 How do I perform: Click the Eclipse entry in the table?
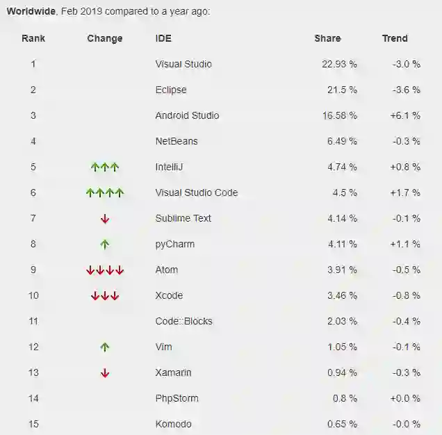171,90
